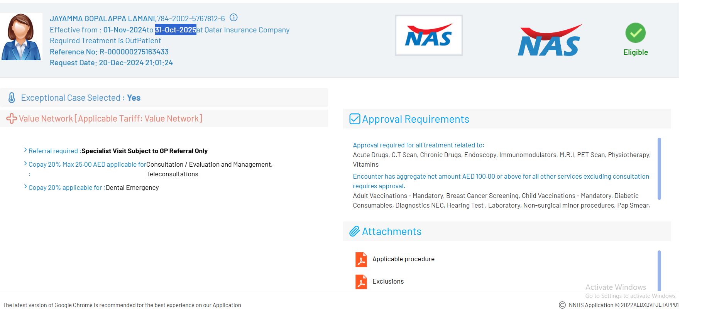Screen dimensions: 702x316
Task: Expand the Dental Emergency copay chevron
Action: [25, 187]
